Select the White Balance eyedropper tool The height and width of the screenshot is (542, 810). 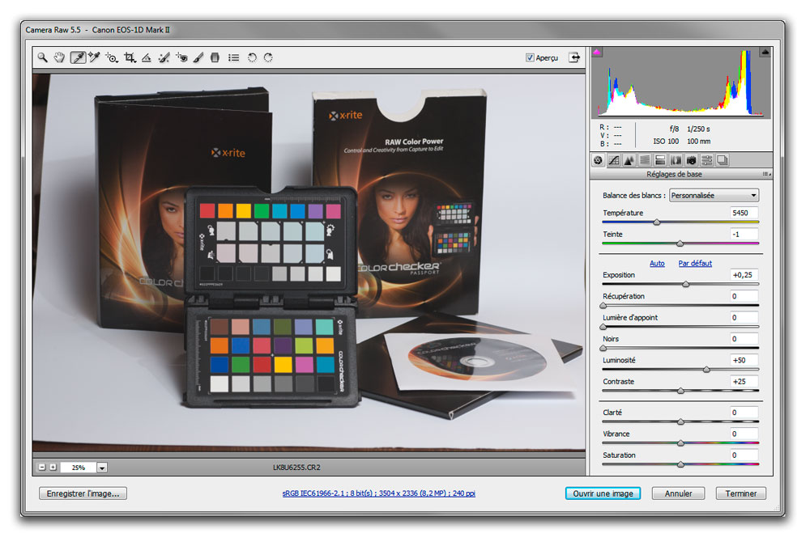click(x=78, y=57)
